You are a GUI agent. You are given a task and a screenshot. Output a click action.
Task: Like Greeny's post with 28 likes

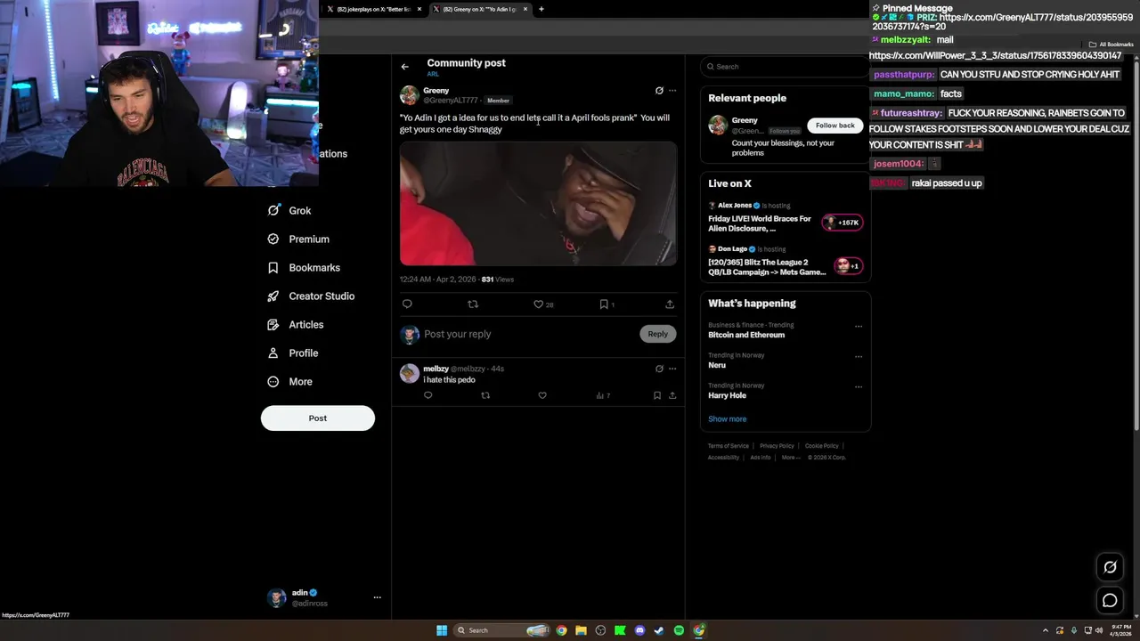point(543,304)
